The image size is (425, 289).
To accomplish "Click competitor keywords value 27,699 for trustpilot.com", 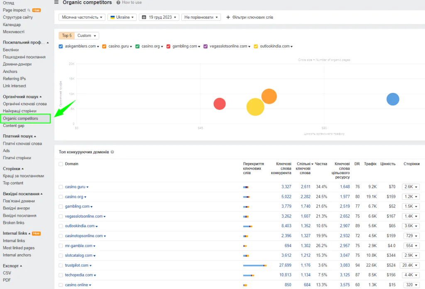I will click(285, 265).
